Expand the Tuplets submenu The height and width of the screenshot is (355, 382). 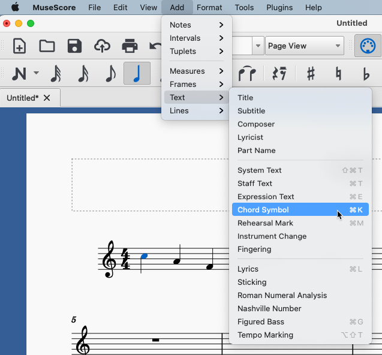coord(196,51)
